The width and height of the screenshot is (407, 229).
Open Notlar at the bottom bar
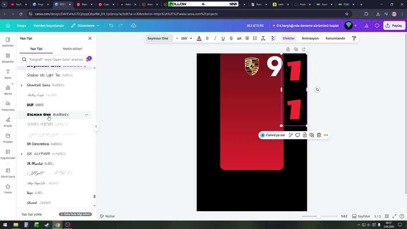pyautogui.click(x=107, y=216)
